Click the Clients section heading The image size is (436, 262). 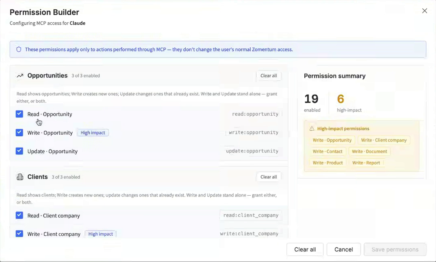tap(38, 177)
